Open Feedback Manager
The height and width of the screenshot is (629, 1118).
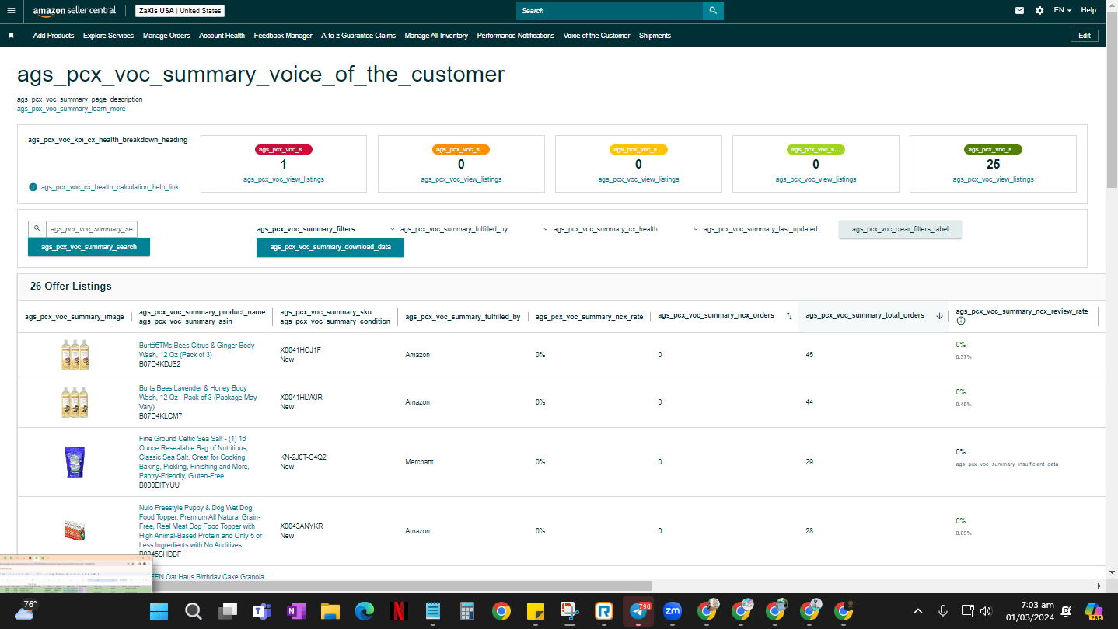[283, 36]
